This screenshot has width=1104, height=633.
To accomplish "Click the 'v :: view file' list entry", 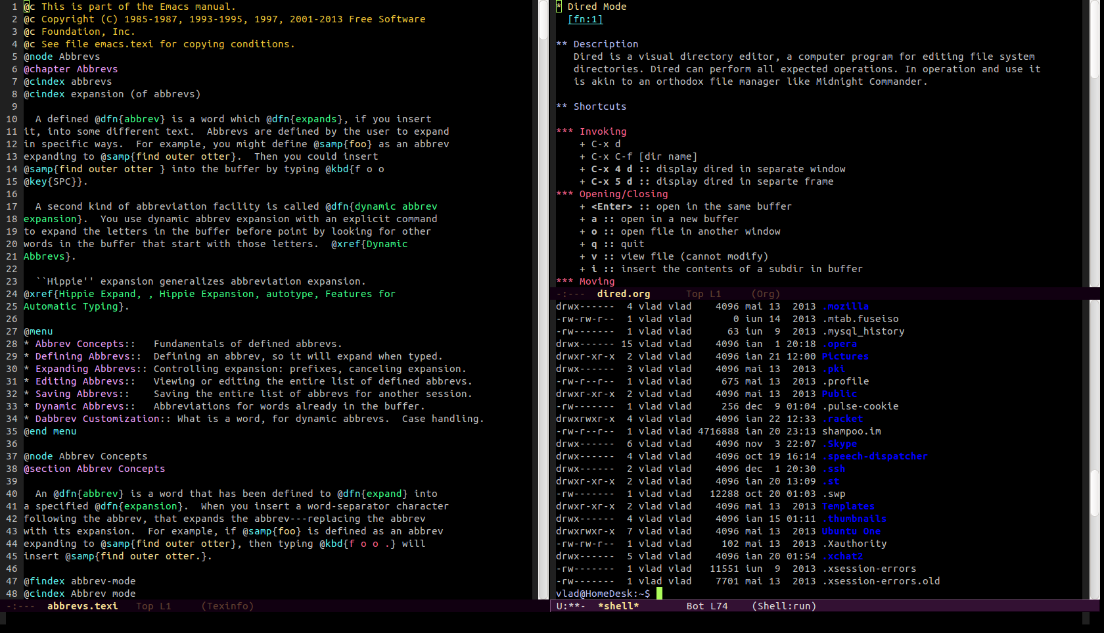I will pyautogui.click(x=674, y=256).
